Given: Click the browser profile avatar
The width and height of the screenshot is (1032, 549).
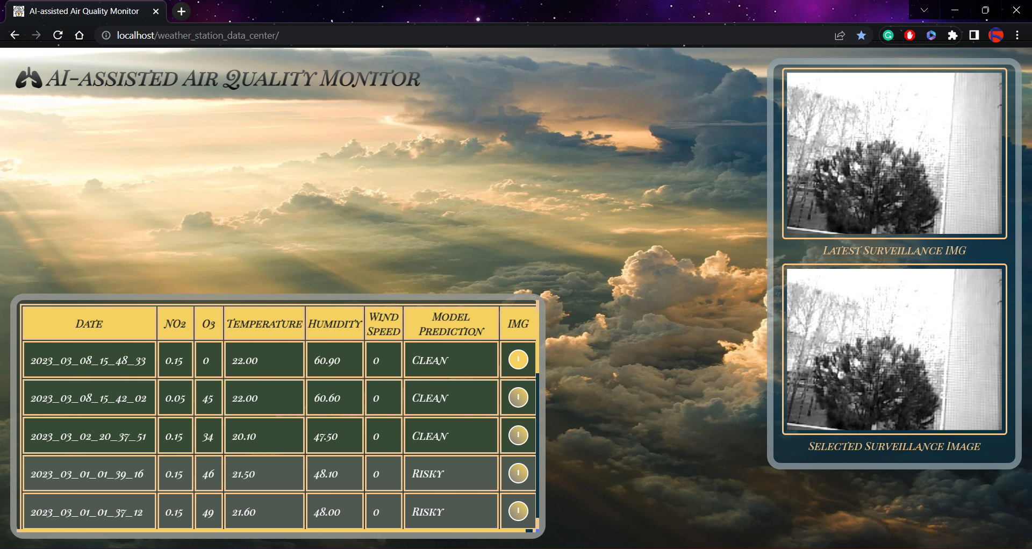Looking at the screenshot, I should click(x=997, y=35).
